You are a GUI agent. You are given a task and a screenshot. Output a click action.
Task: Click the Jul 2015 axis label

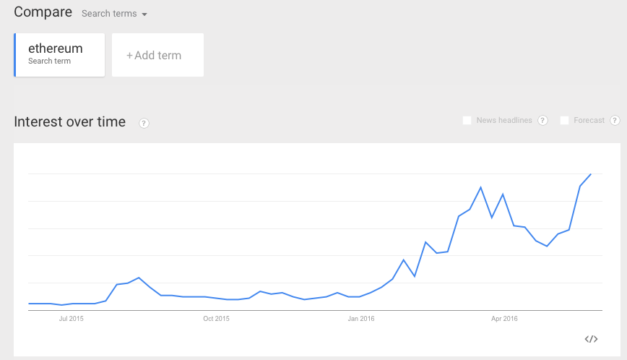point(71,318)
